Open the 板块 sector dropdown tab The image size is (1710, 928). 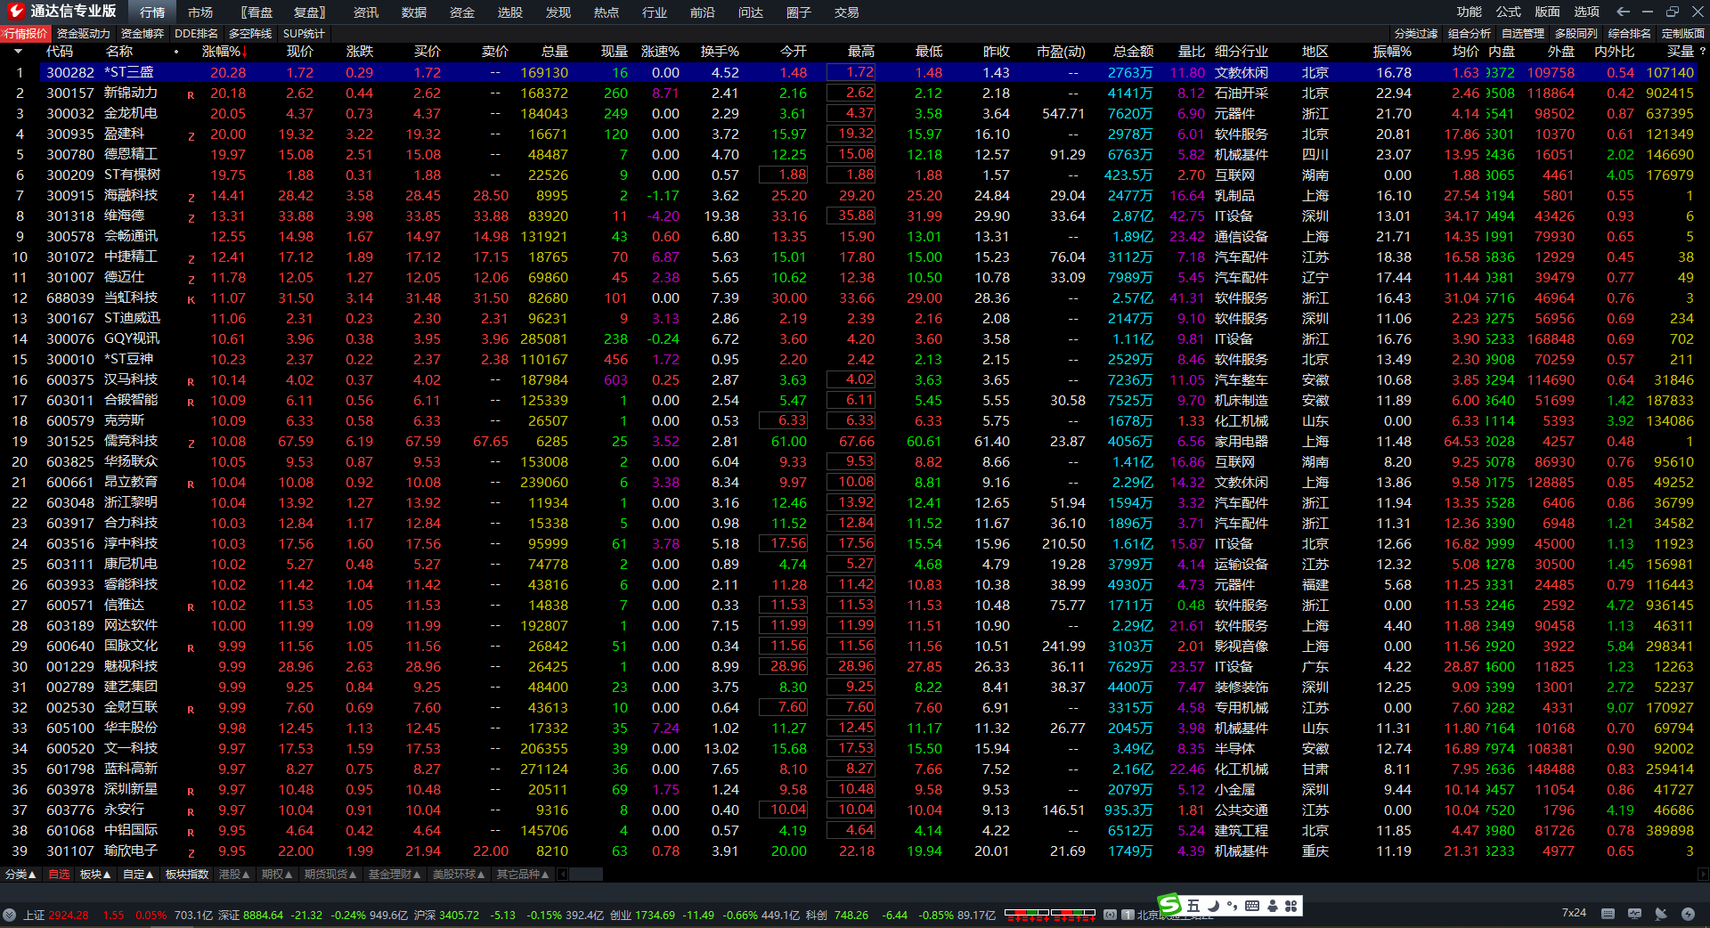pyautogui.click(x=95, y=875)
